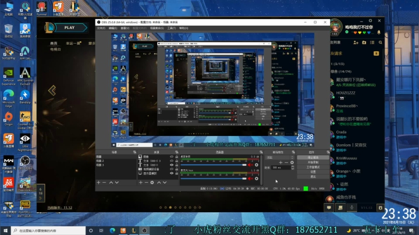419x235 pixels.
Task: Open 编辑(E) menu in OBS
Action: [x=113, y=28]
